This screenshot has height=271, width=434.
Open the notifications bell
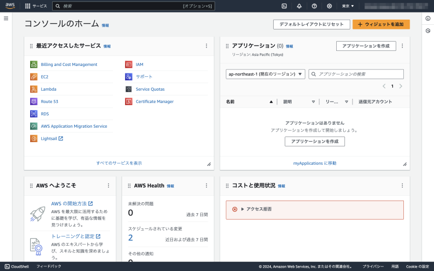coord(299,6)
